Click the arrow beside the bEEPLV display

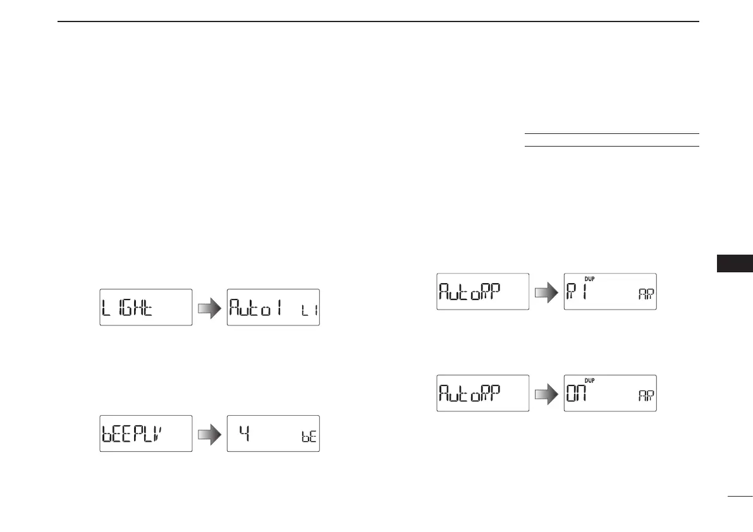coord(210,433)
